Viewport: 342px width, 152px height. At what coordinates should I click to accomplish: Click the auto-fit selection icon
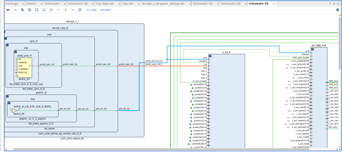(44, 10)
